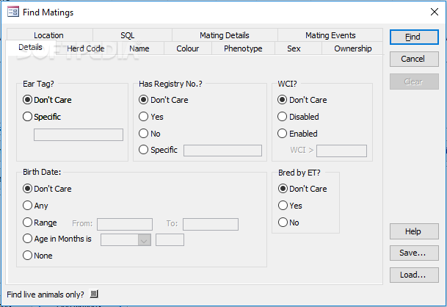Switch to the Ownership tab
447x307 pixels.
pyautogui.click(x=352, y=48)
